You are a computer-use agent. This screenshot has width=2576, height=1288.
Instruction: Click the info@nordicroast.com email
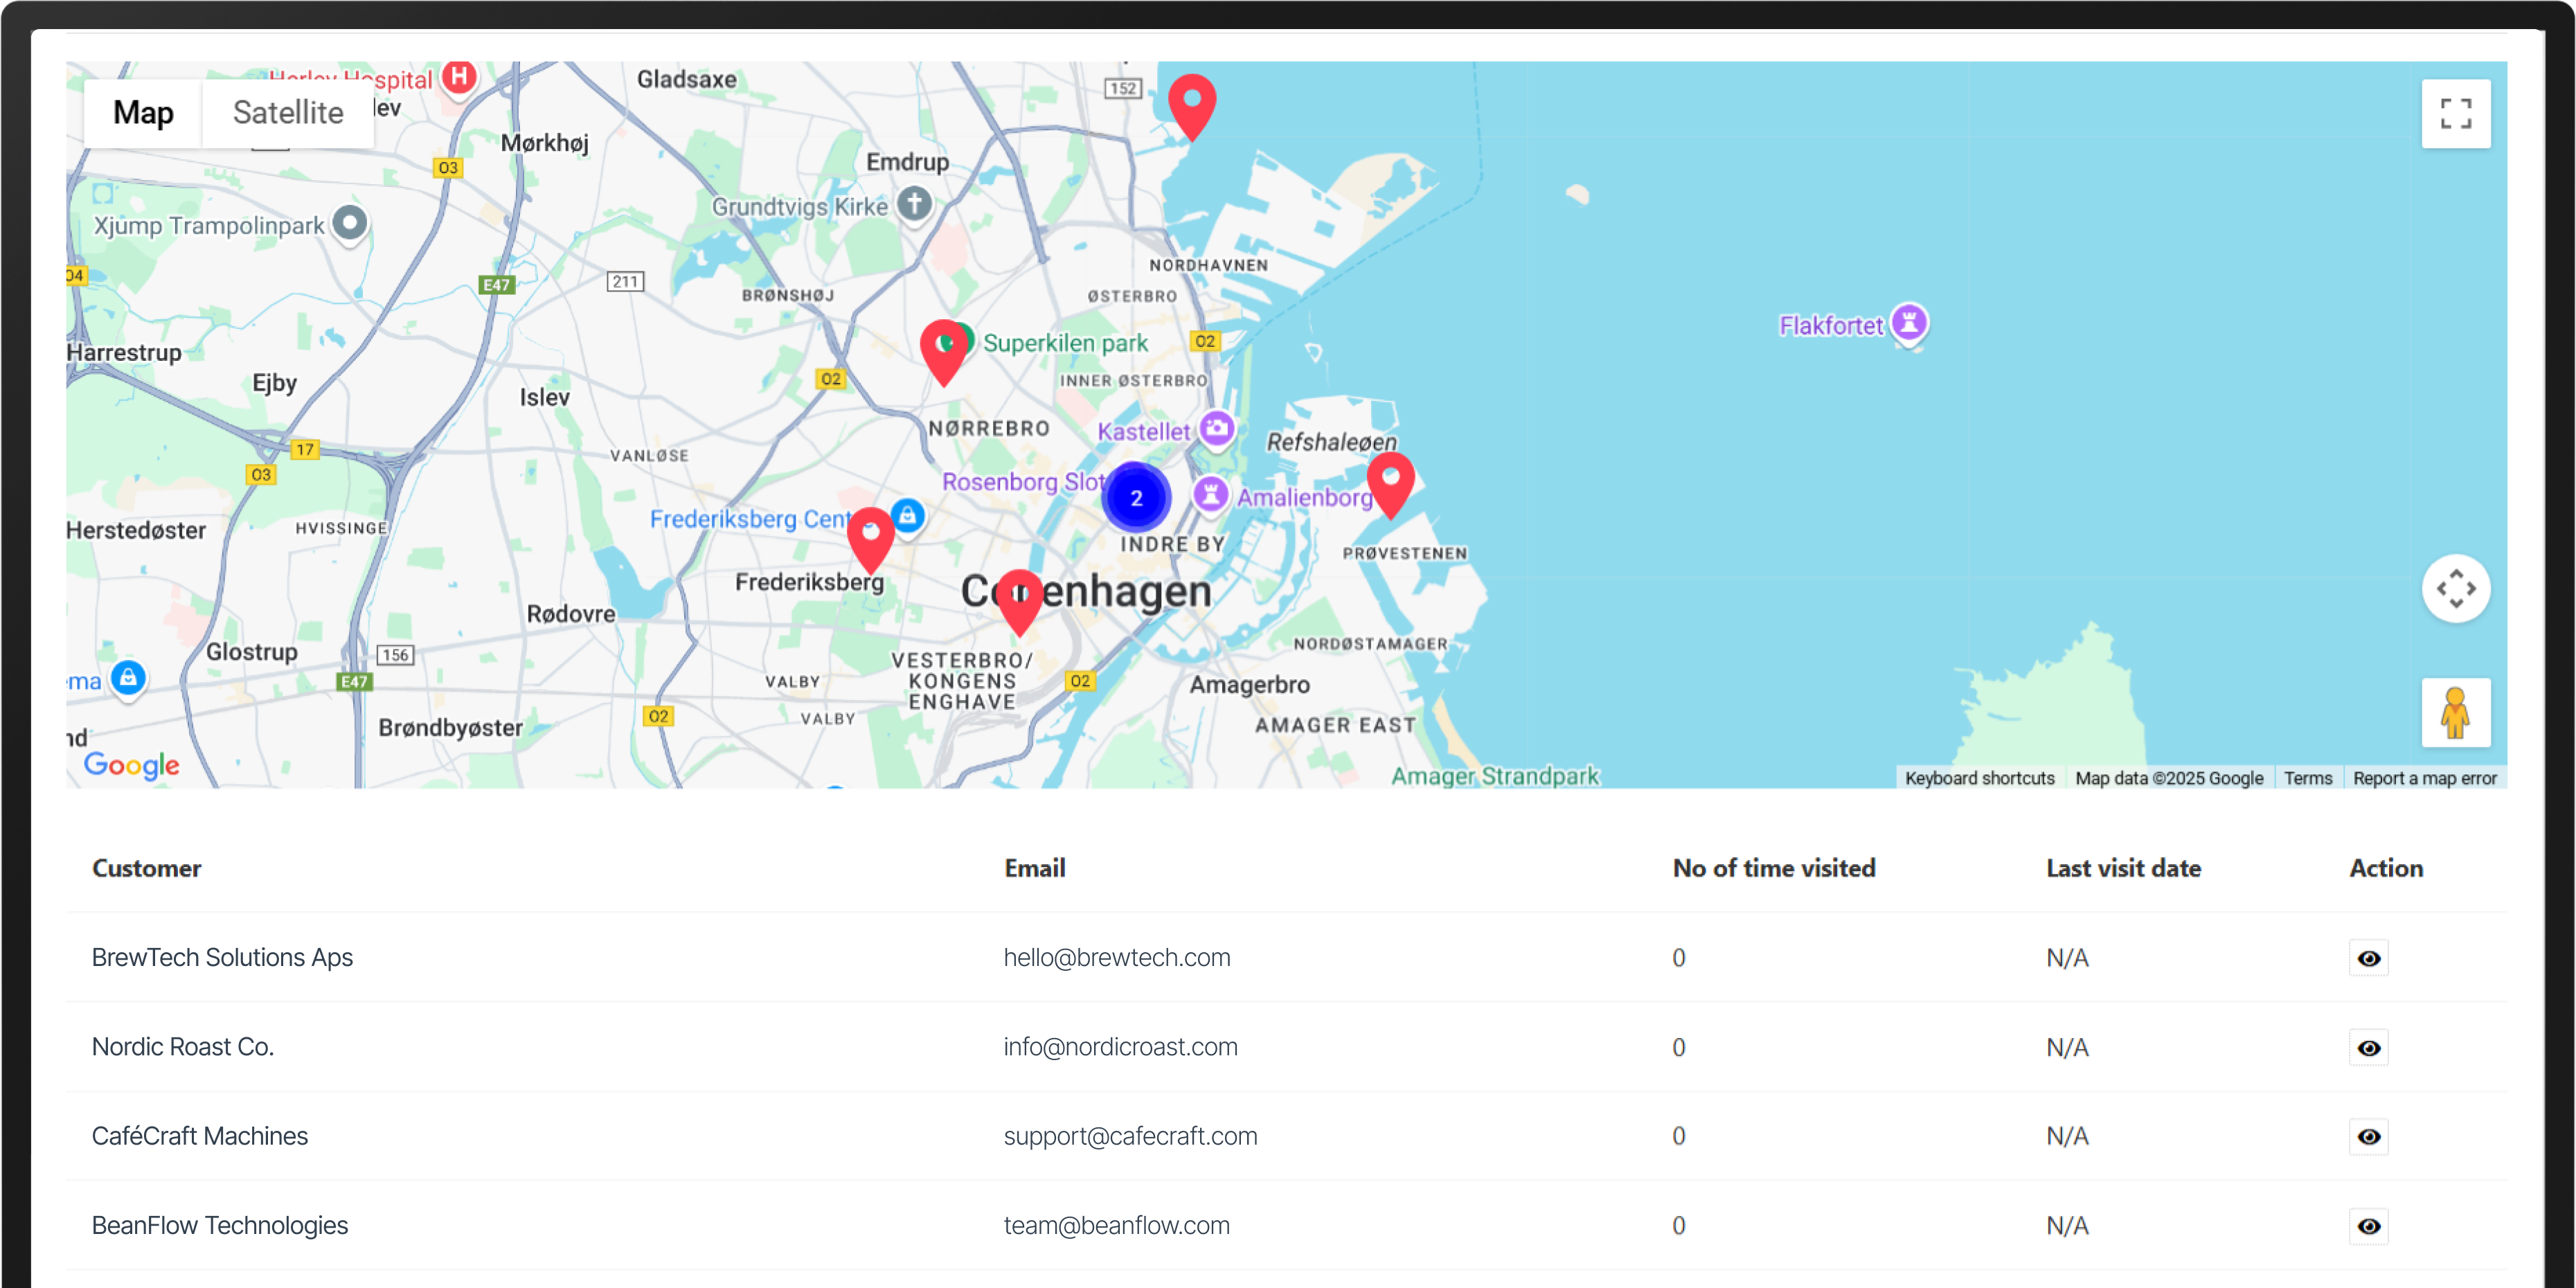pos(1120,1047)
